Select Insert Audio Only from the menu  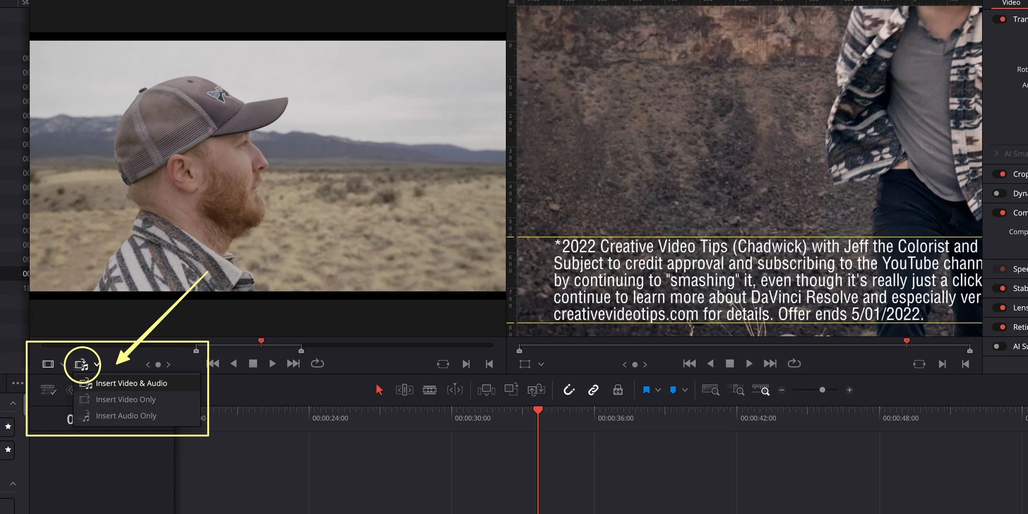126,415
